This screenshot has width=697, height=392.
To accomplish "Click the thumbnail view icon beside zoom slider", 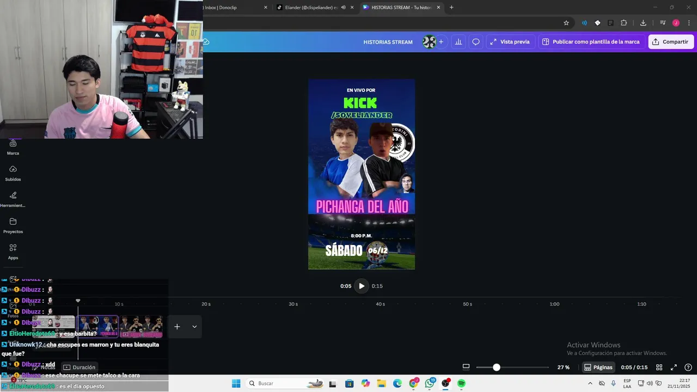I will (x=466, y=367).
